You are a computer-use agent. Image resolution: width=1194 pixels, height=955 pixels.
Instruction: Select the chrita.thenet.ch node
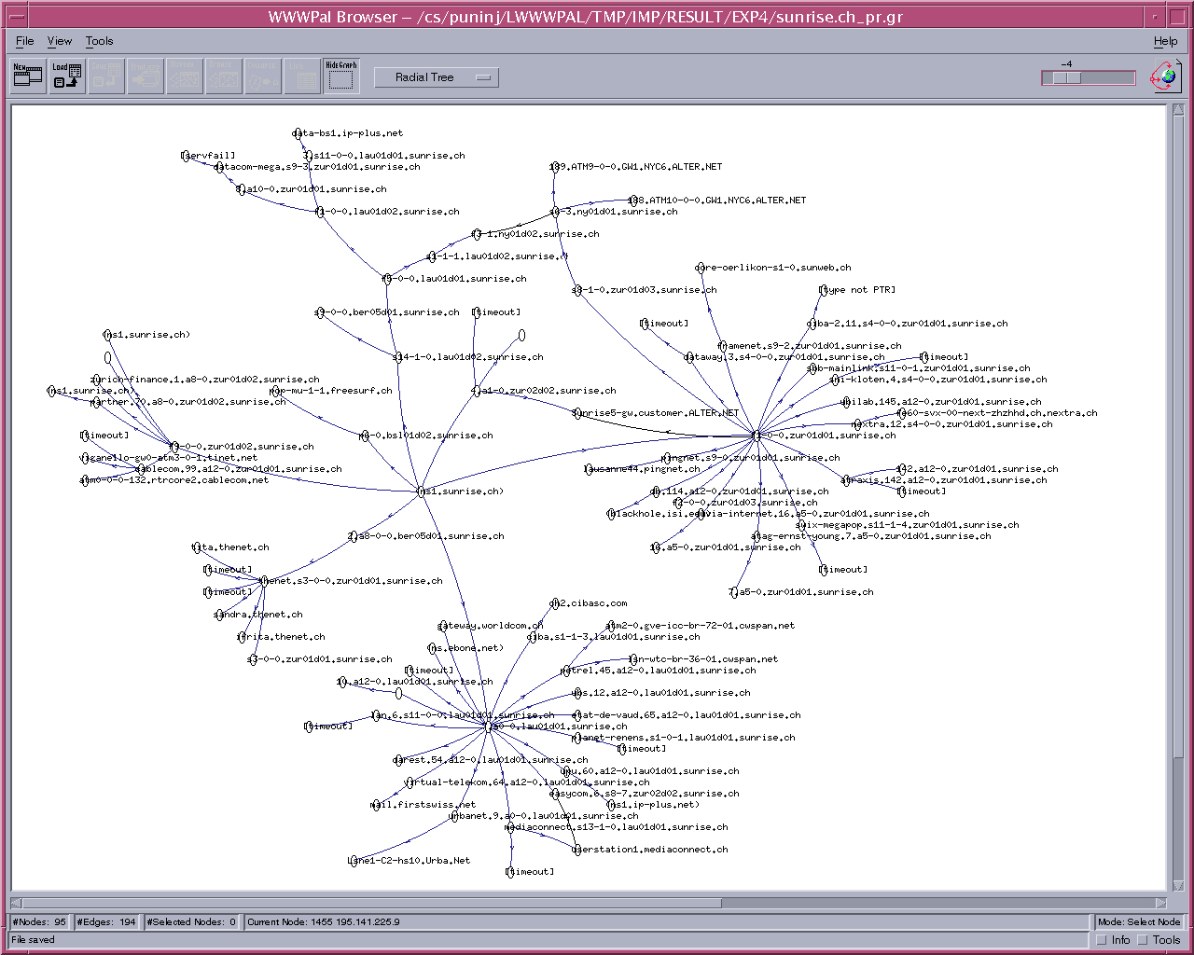point(243,637)
